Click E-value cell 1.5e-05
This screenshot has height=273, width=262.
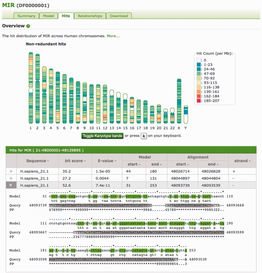click(103, 171)
